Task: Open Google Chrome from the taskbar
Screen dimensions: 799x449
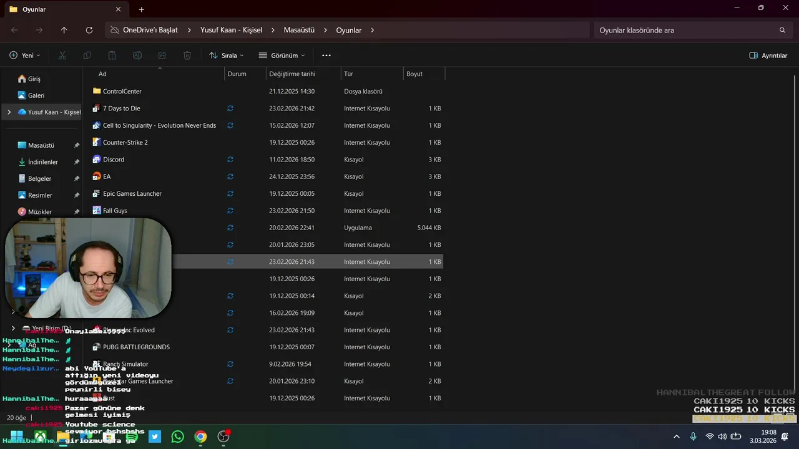Action: click(x=200, y=437)
